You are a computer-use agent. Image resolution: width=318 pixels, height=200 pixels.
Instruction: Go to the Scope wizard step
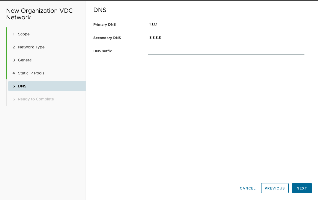(x=47, y=34)
